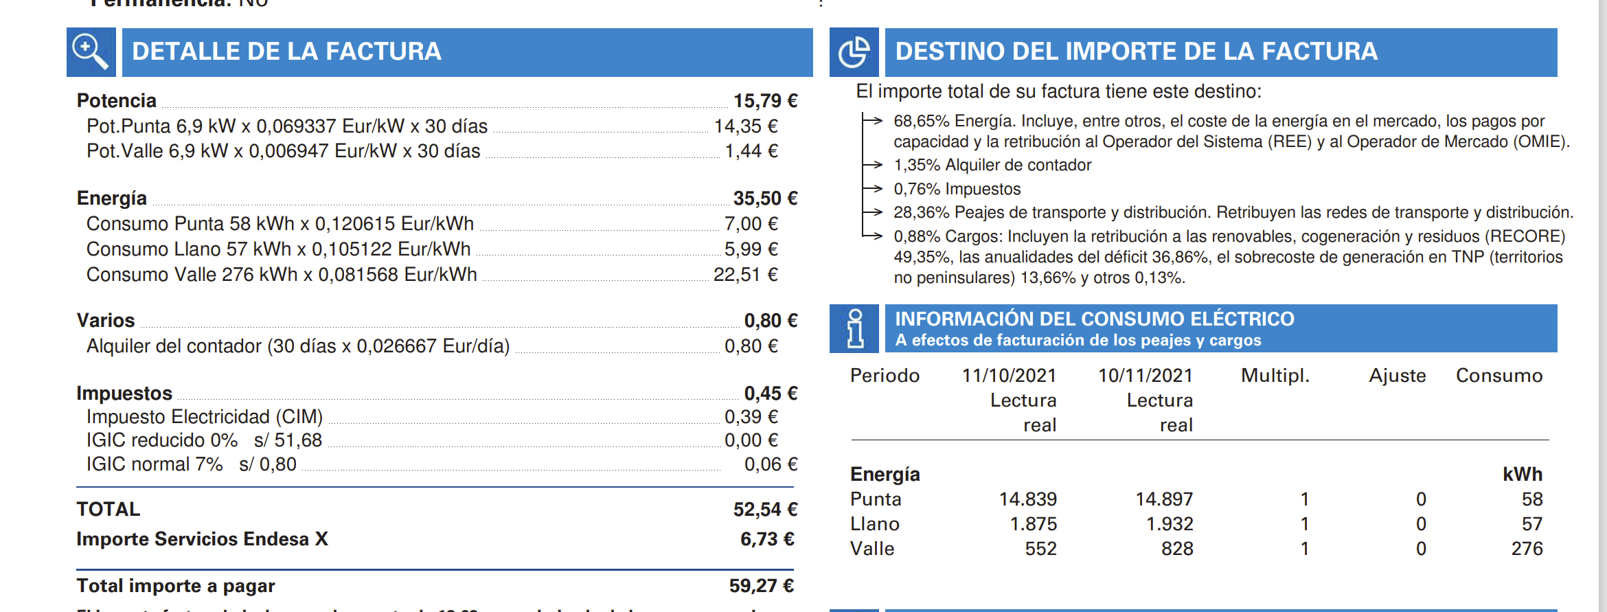This screenshot has width=1607, height=612.
Task: Click the magnifier icon beside Detalle de la Factura
Action: point(91,52)
